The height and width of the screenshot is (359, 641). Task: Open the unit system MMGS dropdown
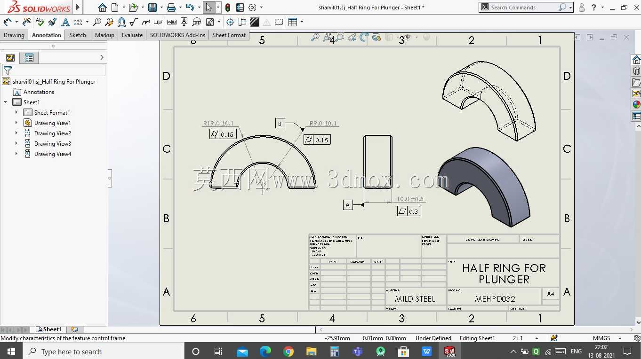point(619,338)
